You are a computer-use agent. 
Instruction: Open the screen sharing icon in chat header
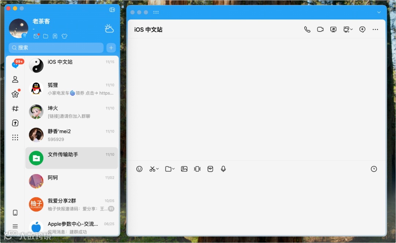333,30
